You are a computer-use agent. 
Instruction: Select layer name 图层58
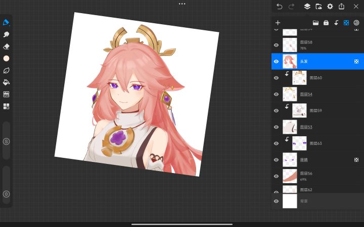(x=306, y=42)
